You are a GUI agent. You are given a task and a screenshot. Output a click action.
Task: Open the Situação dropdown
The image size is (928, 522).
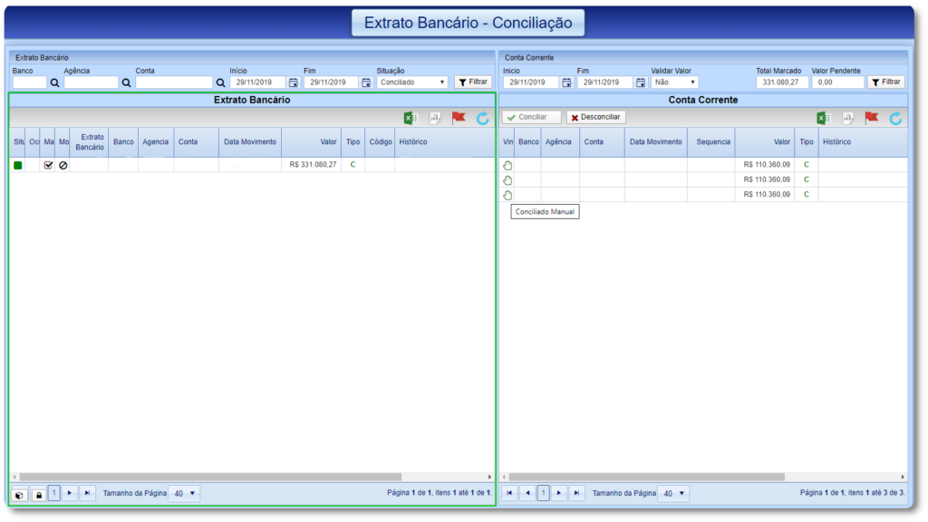(413, 82)
